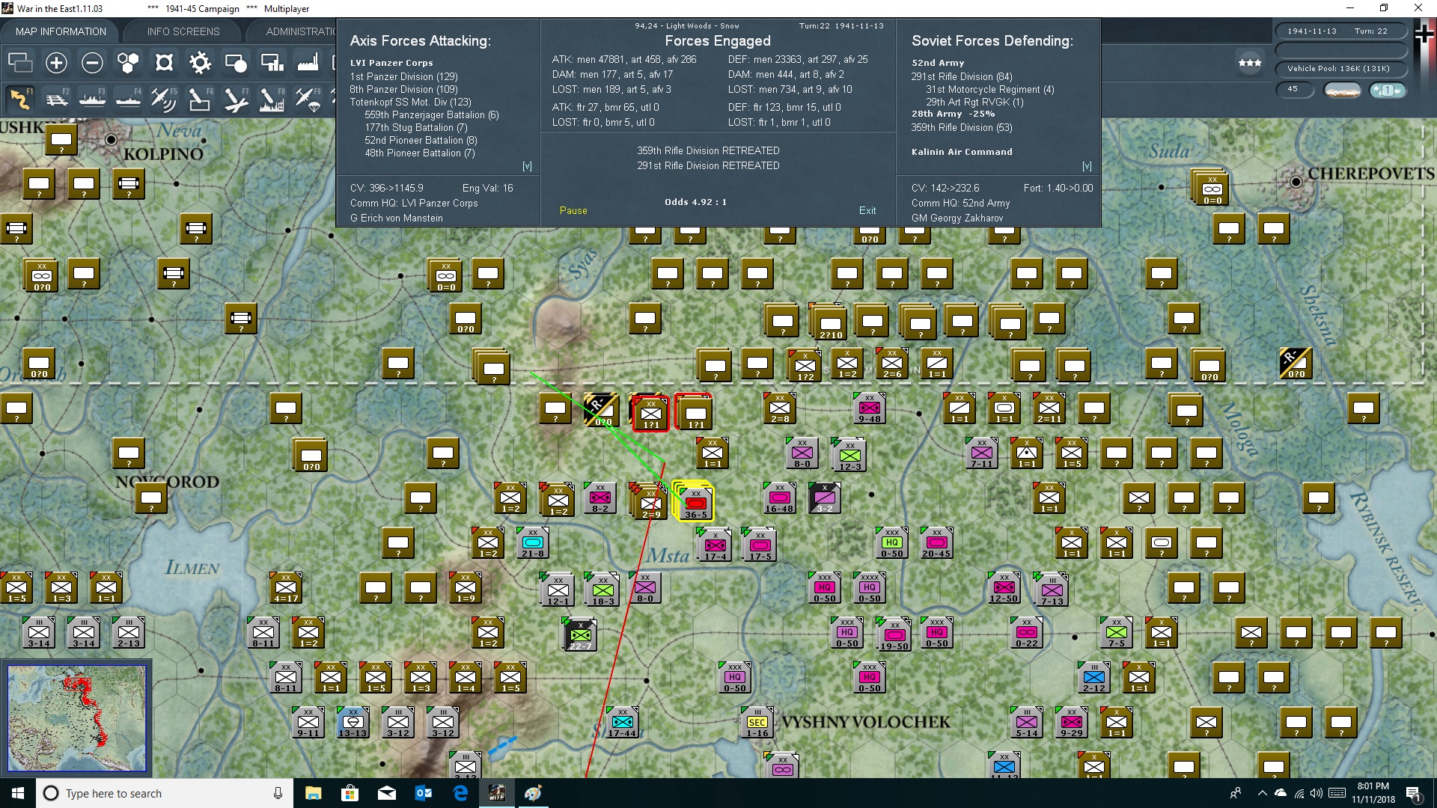Expand the Axis attacking forces list arrow

coord(527,166)
